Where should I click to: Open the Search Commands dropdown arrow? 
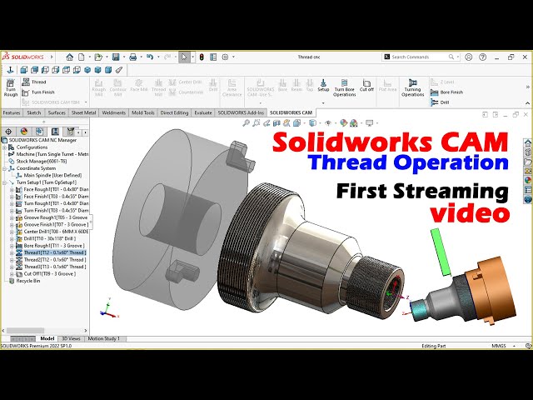[x=458, y=57]
